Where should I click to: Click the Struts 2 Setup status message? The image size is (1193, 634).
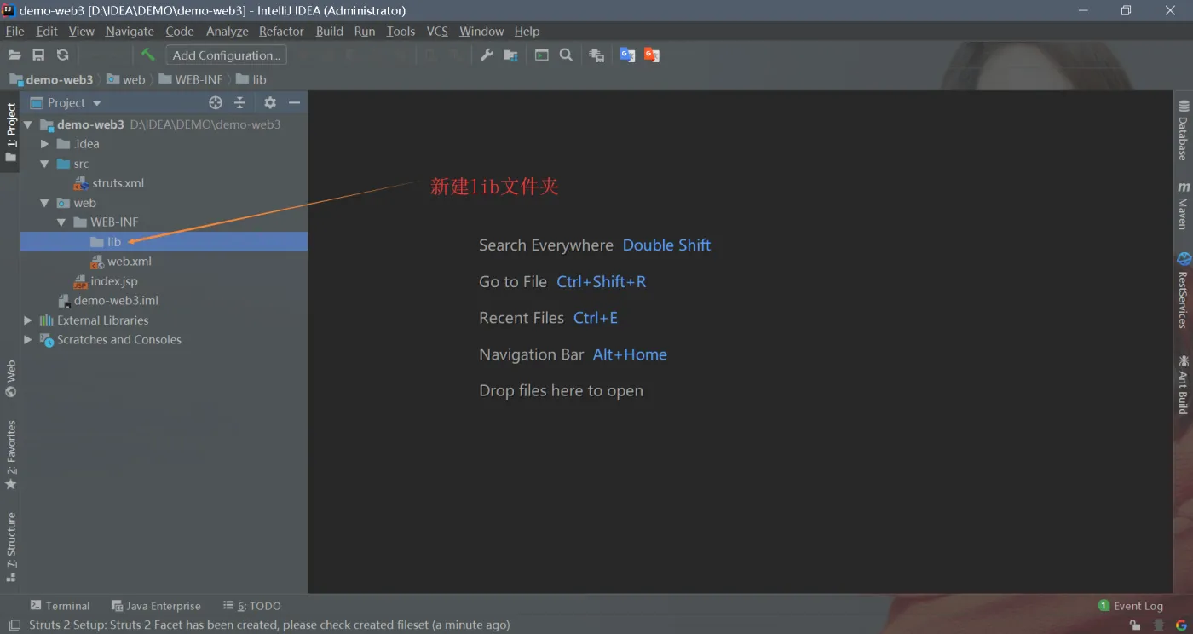(269, 625)
